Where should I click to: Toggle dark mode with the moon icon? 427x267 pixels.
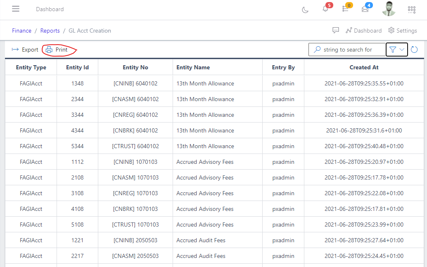(x=305, y=9)
